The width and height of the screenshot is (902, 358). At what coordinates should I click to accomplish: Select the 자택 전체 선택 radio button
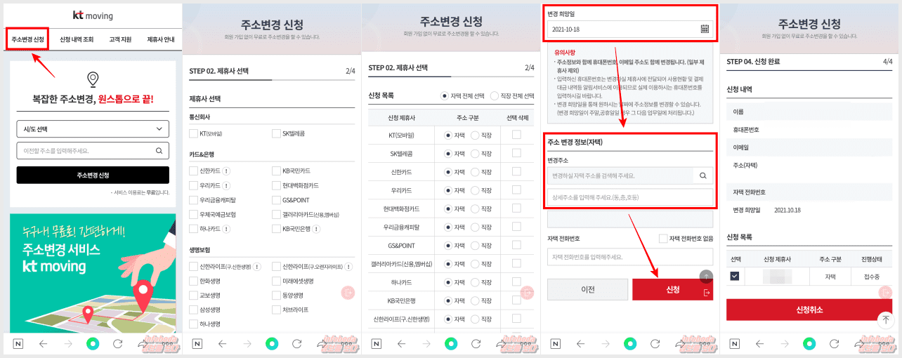(x=444, y=95)
